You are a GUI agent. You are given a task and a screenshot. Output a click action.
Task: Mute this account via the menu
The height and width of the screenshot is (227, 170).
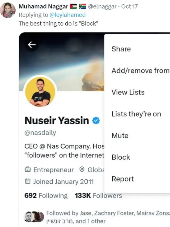(120, 135)
